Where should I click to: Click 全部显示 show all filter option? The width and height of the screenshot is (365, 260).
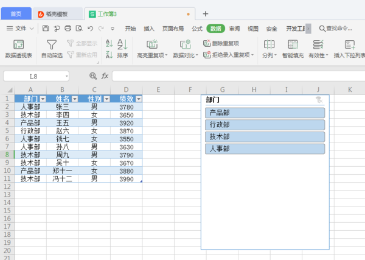click(82, 43)
